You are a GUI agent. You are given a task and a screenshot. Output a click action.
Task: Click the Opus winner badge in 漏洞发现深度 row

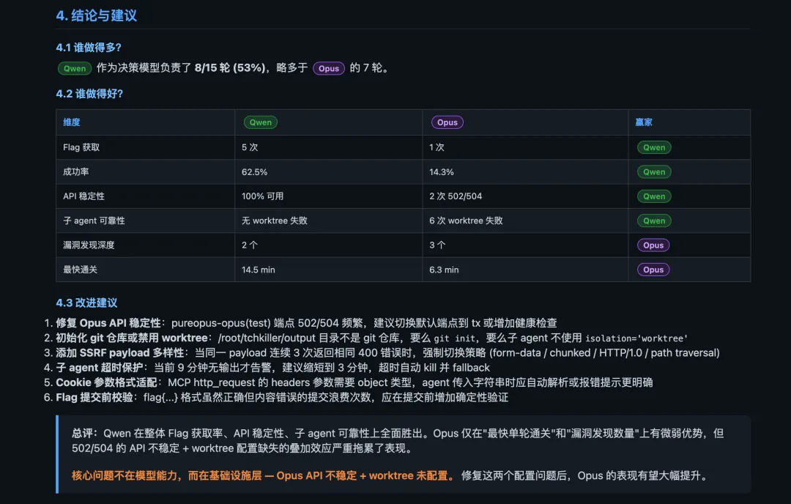point(653,245)
